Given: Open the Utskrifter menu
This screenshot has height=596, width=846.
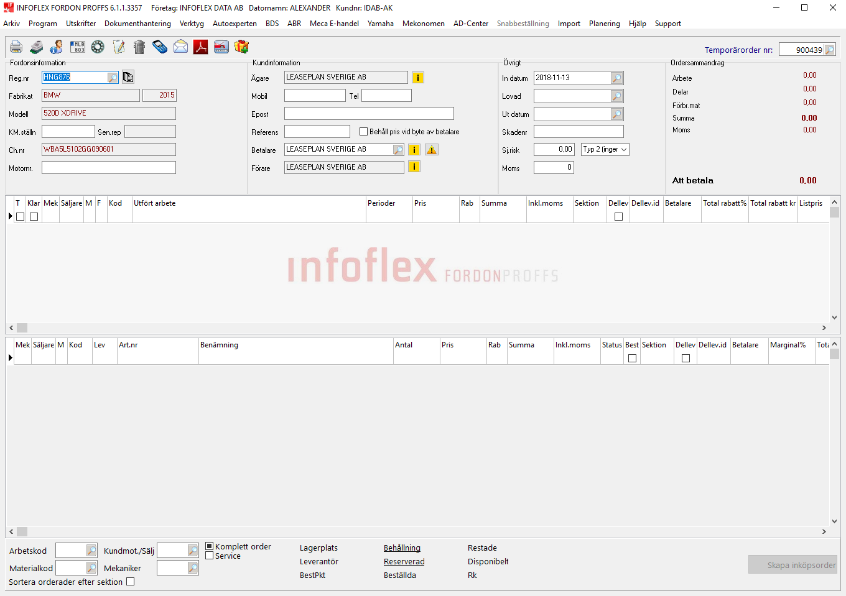Looking at the screenshot, I should coord(81,24).
